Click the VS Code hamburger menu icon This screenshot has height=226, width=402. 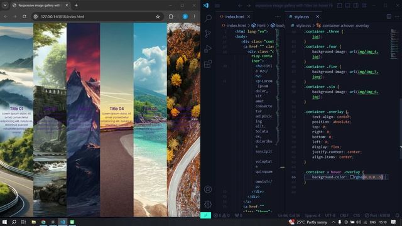217,6
